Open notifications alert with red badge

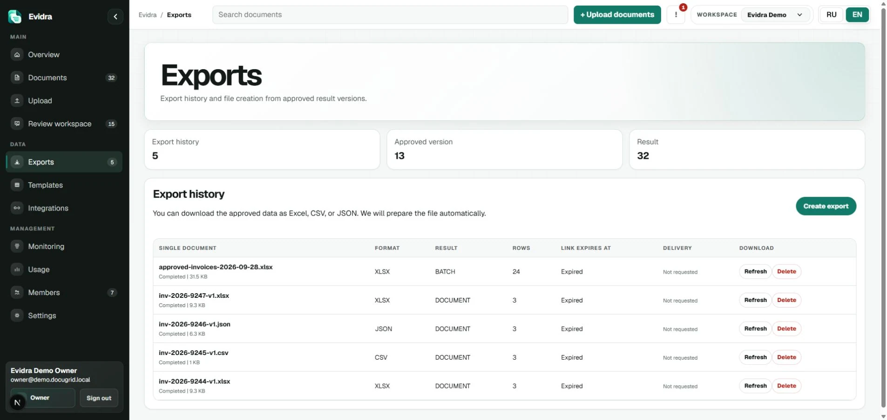[676, 14]
